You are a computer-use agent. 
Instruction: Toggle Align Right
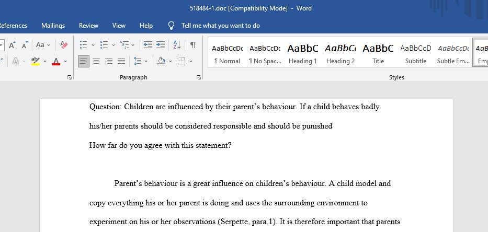click(109, 61)
